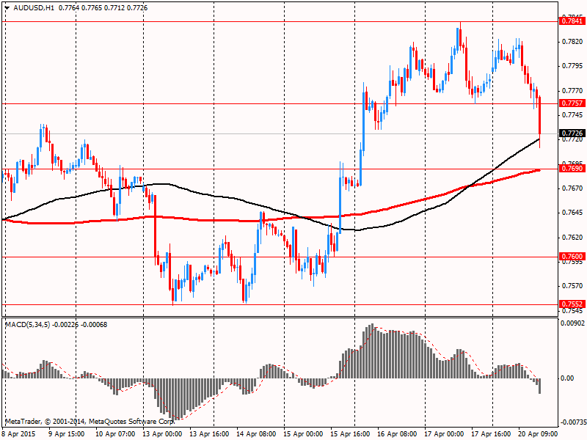Click the MetaTrader MetaQuotes copyright text
The height and width of the screenshot is (440, 587).
88,422
